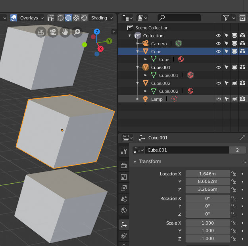Click the material icon beside Cube.001 mesh
248x246 pixels.
(x=190, y=75)
